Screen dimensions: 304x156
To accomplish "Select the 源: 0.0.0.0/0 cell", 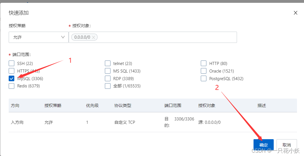I will (x=209, y=122).
